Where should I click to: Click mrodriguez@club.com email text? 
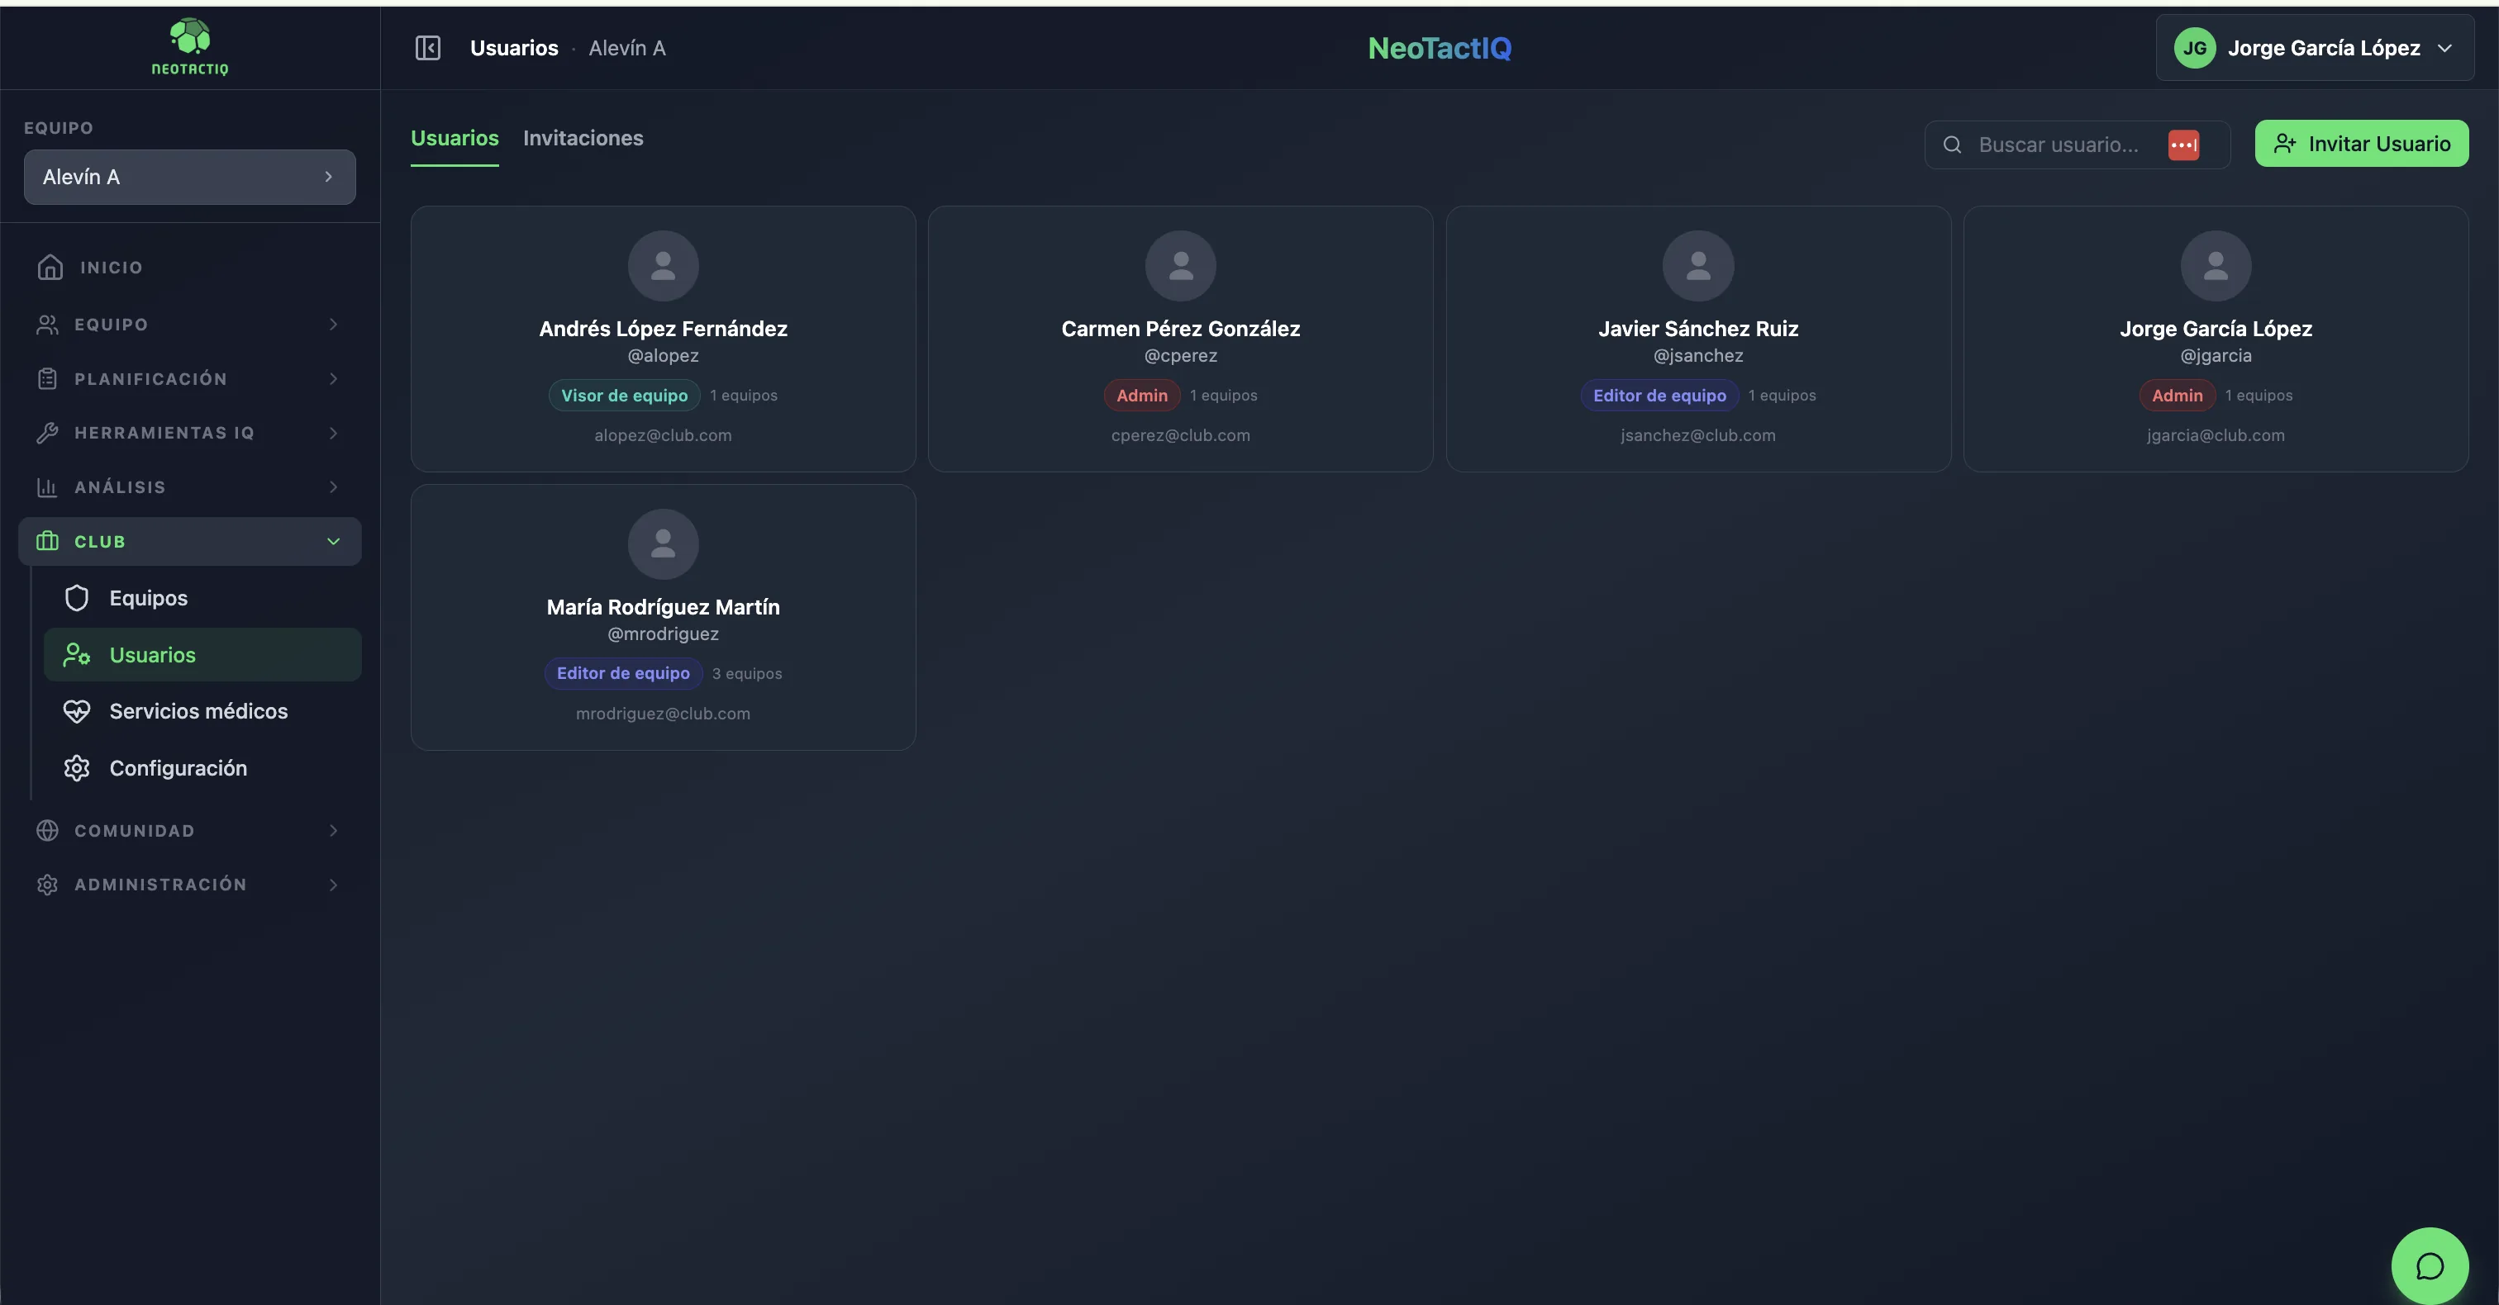click(x=664, y=714)
